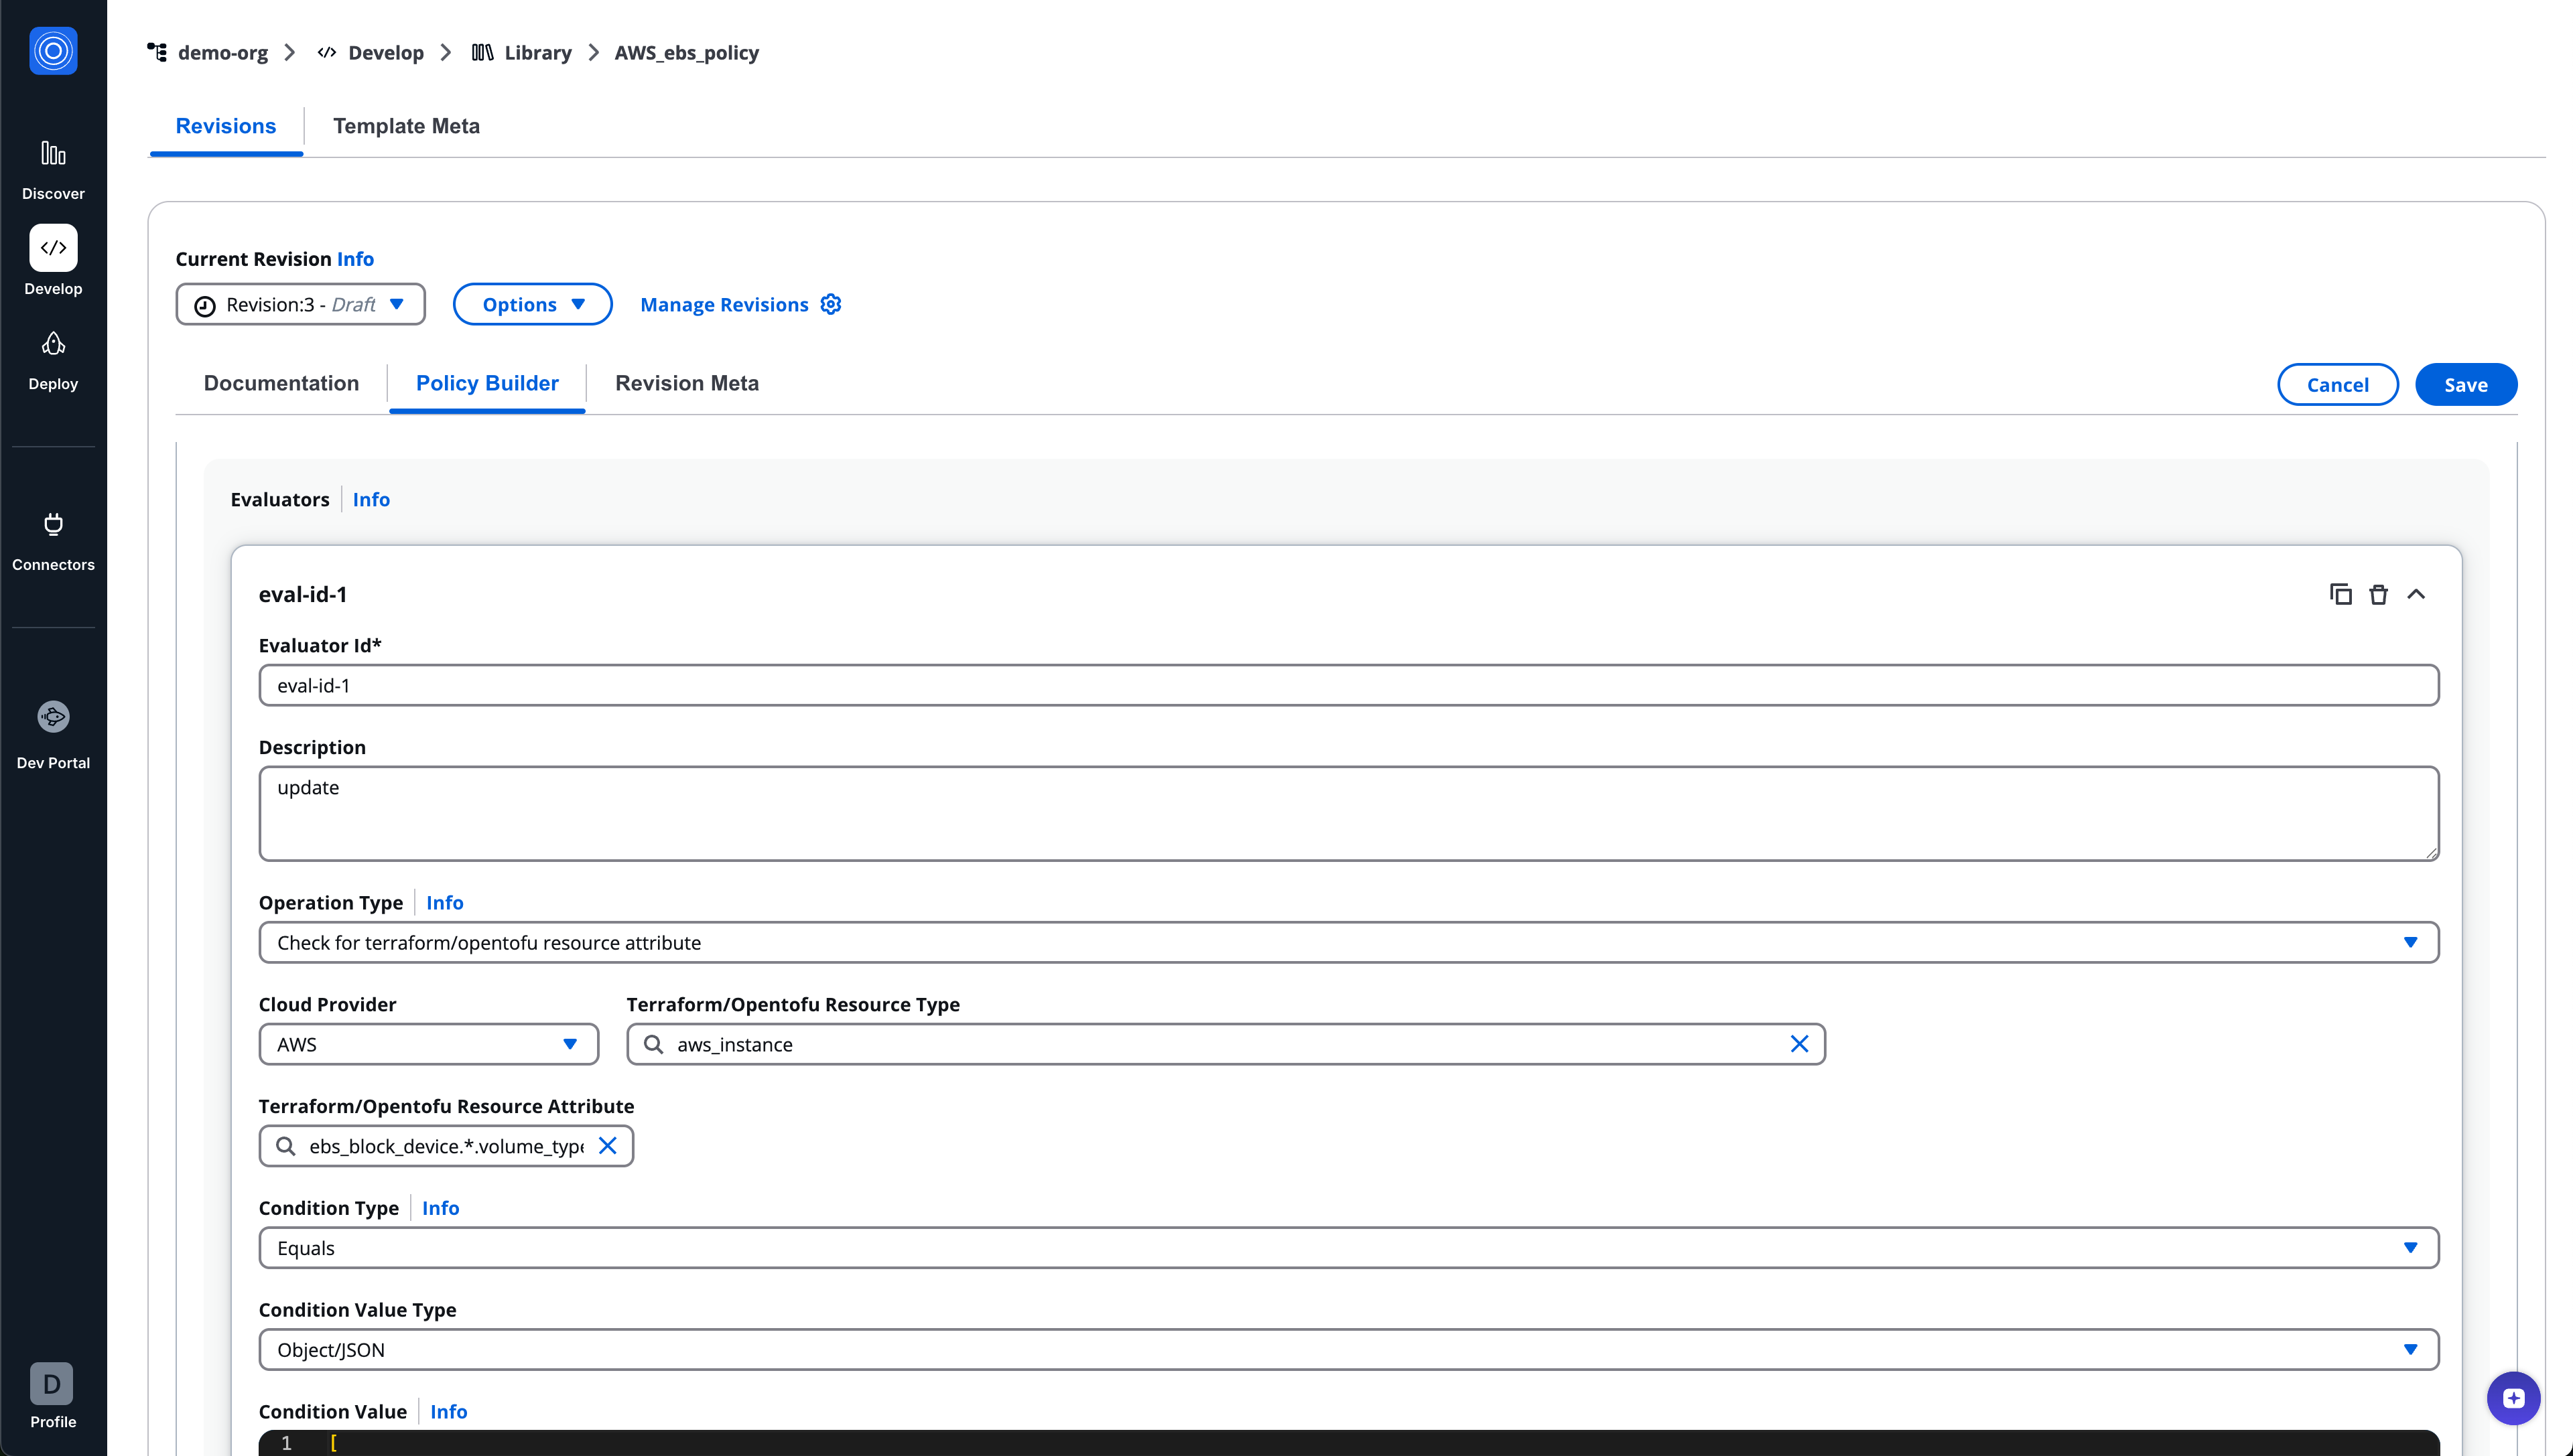
Task: Clear the aws_instance resource type selection
Action: 1800,1043
